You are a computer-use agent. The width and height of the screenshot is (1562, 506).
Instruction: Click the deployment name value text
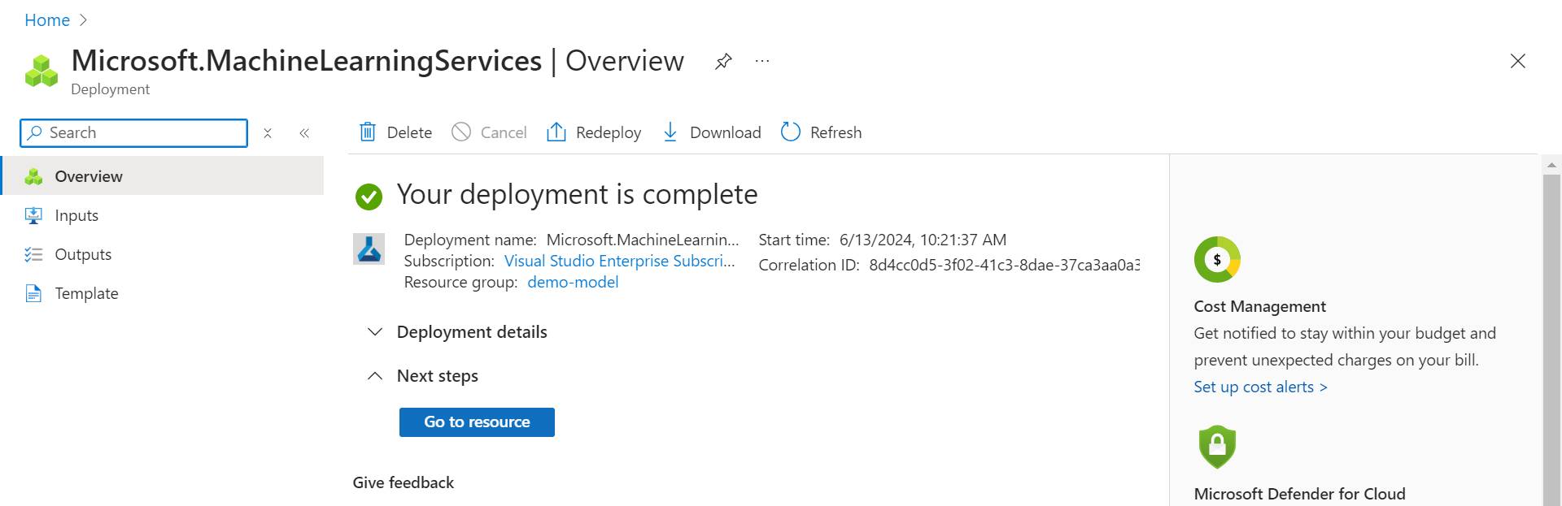click(643, 240)
